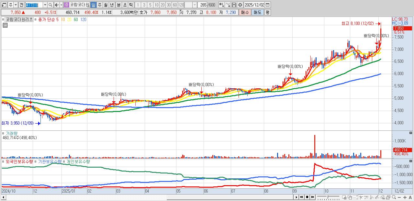Click the 매수 buy button

point(245,12)
